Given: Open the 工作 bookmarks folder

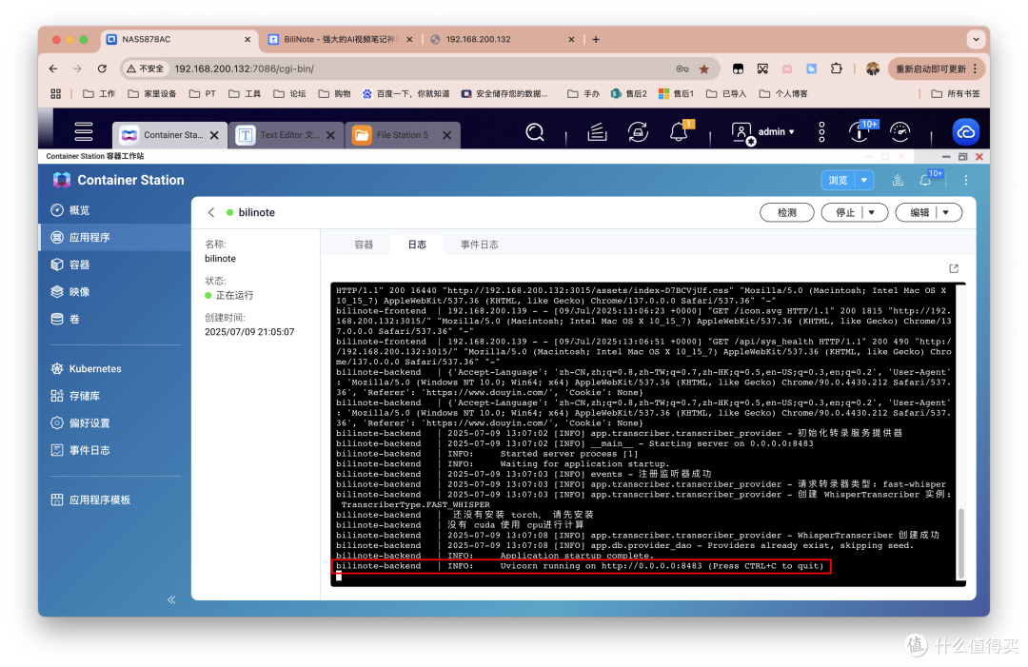Looking at the screenshot, I should [x=99, y=93].
